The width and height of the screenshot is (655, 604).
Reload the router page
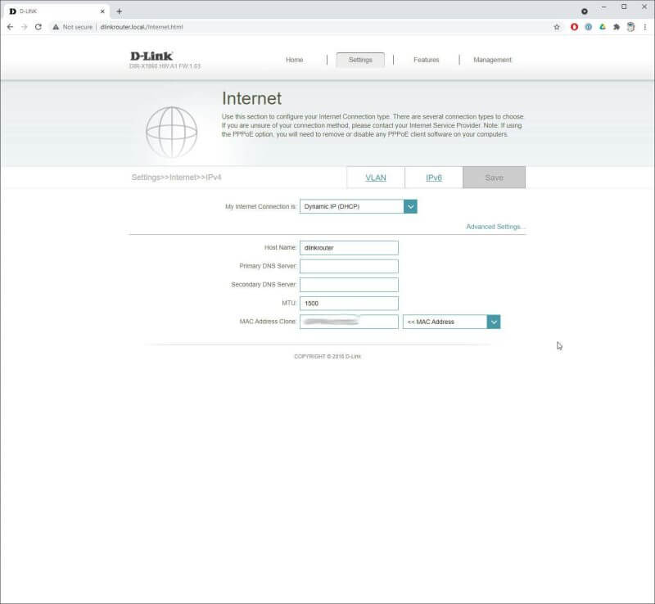tap(38, 27)
